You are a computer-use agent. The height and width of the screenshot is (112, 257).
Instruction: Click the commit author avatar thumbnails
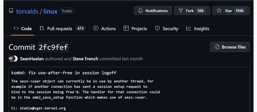13,59
